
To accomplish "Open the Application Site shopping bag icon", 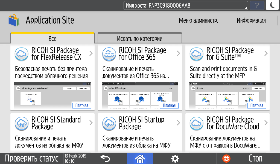I will pyautogui.click(x=14, y=20).
